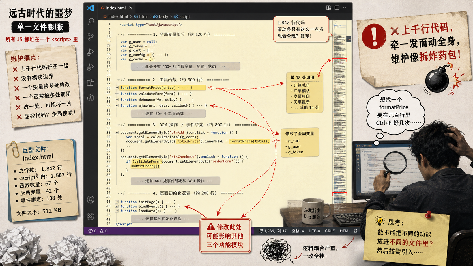Open the Search view in the activity bar
473x266 pixels.
coord(91,21)
